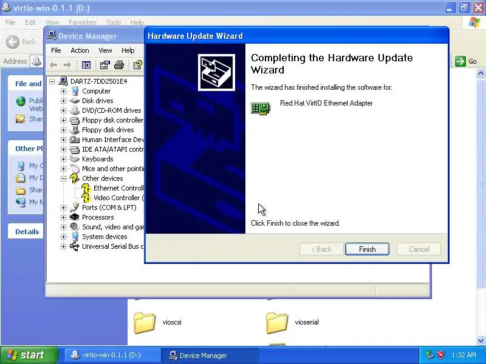Screen dimensions: 486x364
Task: Click the Video Controller tree entry
Action: coord(118,198)
